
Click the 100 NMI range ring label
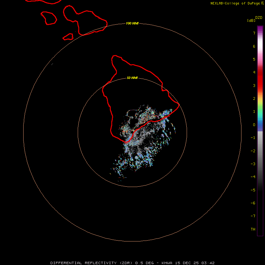132,23
